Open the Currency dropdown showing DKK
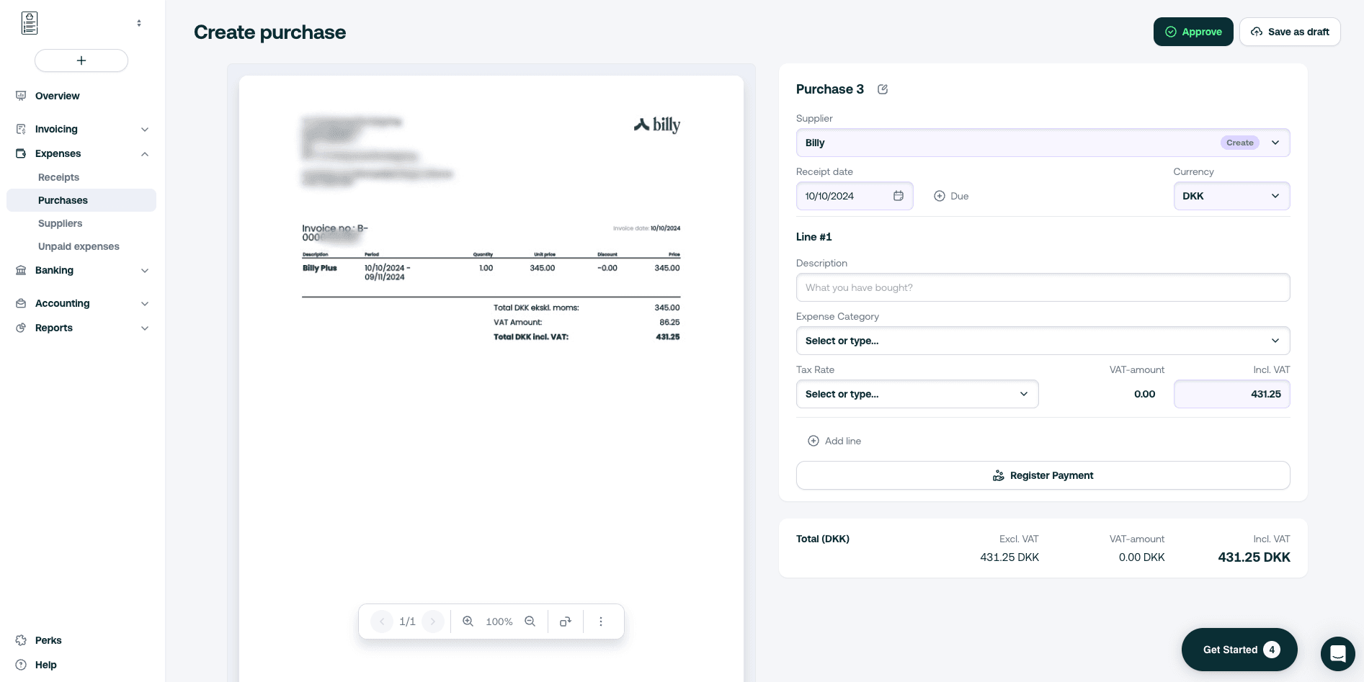The height and width of the screenshot is (682, 1364). (x=1231, y=195)
